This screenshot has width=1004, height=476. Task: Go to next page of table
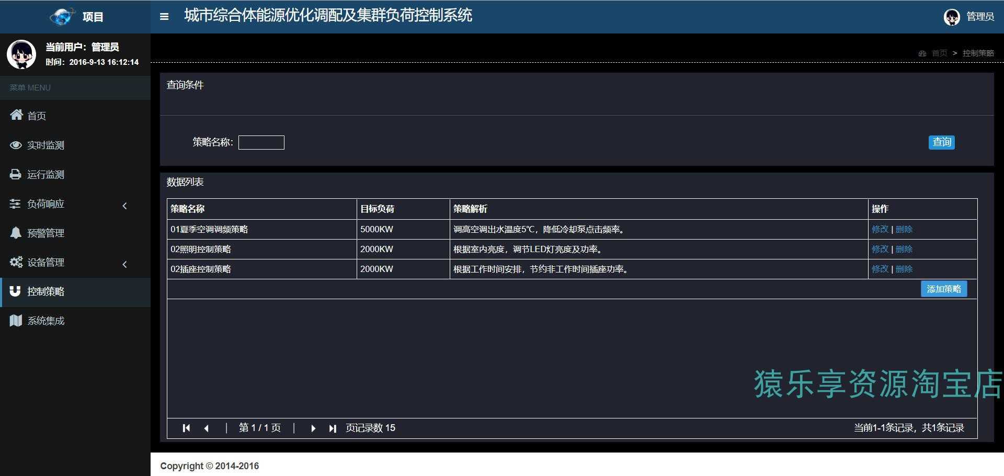313,428
